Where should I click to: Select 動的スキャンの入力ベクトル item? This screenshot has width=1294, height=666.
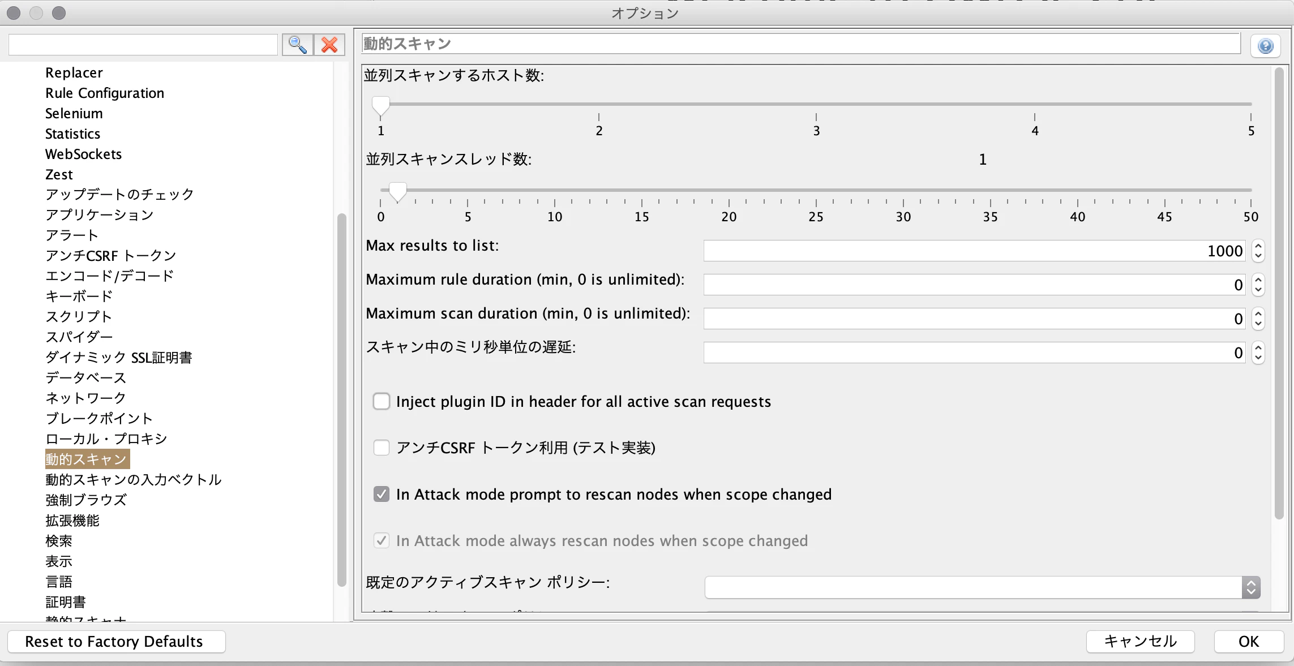click(x=134, y=479)
